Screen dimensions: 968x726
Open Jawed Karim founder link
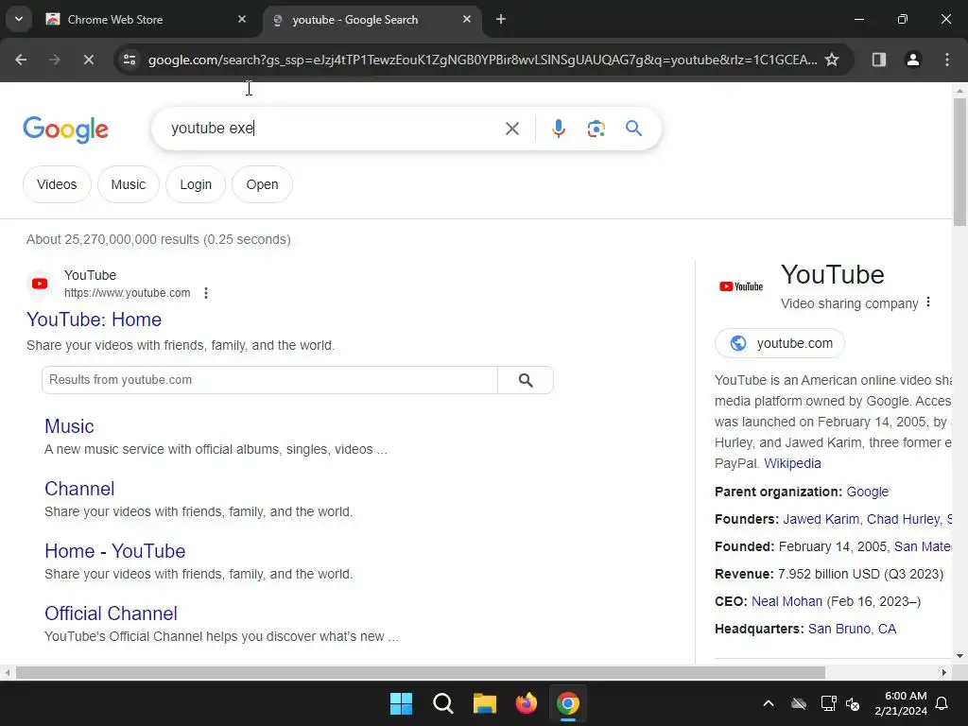(821, 519)
